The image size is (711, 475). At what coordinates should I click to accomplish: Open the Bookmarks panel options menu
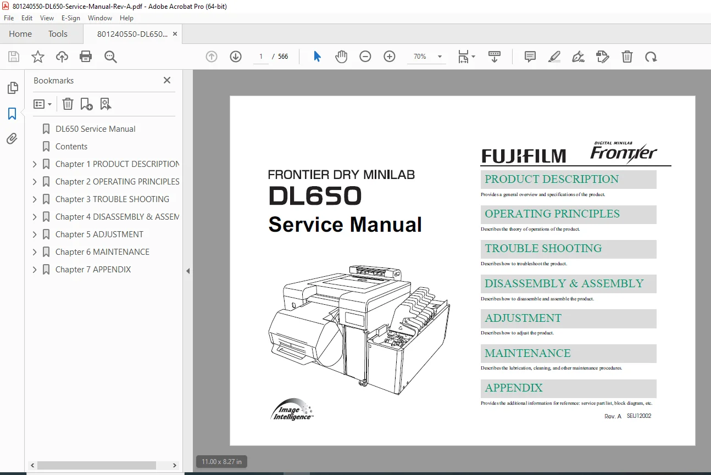(43, 104)
